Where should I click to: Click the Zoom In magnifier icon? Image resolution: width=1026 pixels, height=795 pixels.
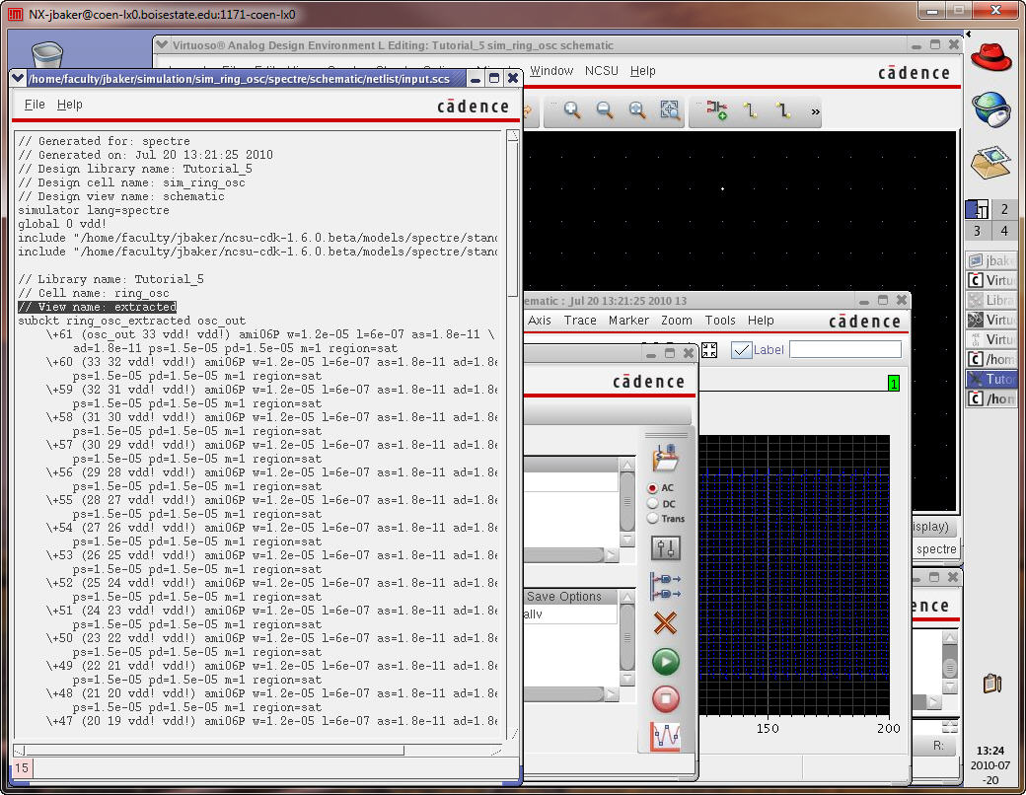click(x=572, y=111)
